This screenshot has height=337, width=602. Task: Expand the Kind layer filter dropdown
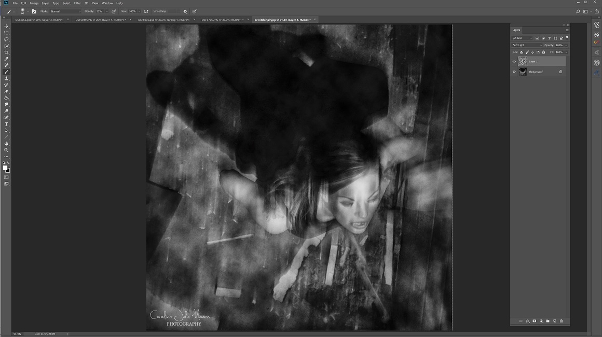[523, 38]
